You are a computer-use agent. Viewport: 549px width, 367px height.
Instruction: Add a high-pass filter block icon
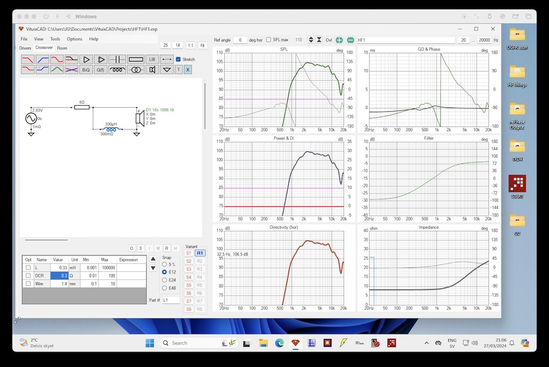[43, 59]
